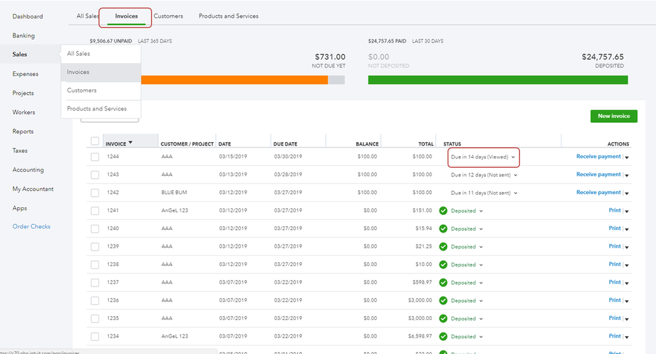Open the Expenses section in the sidebar

click(x=26, y=74)
